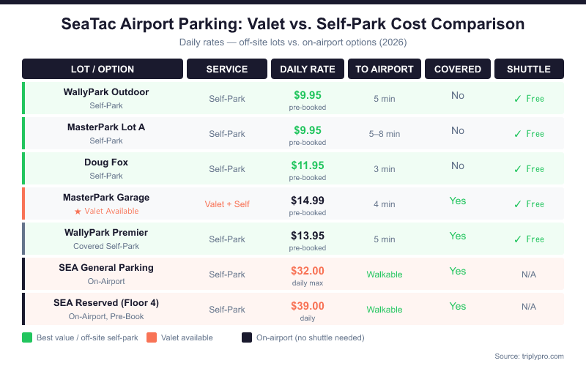Click the Valet + Self service label
The height and width of the screenshot is (366, 586).
click(x=227, y=204)
